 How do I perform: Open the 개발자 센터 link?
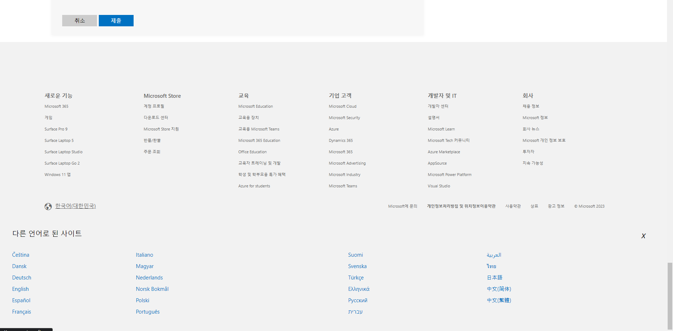point(438,106)
